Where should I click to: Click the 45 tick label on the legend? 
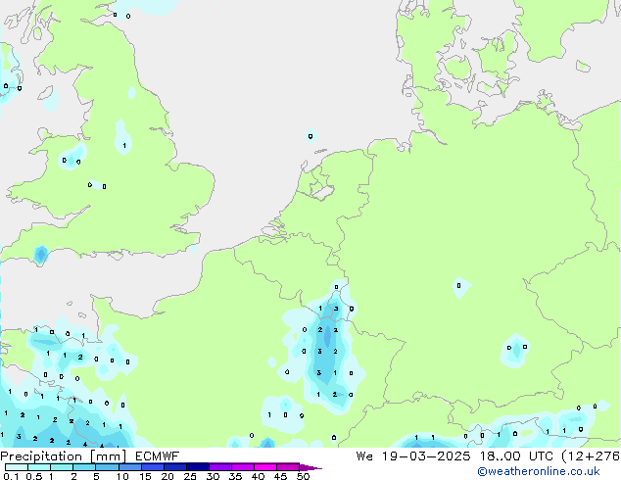tap(281, 477)
